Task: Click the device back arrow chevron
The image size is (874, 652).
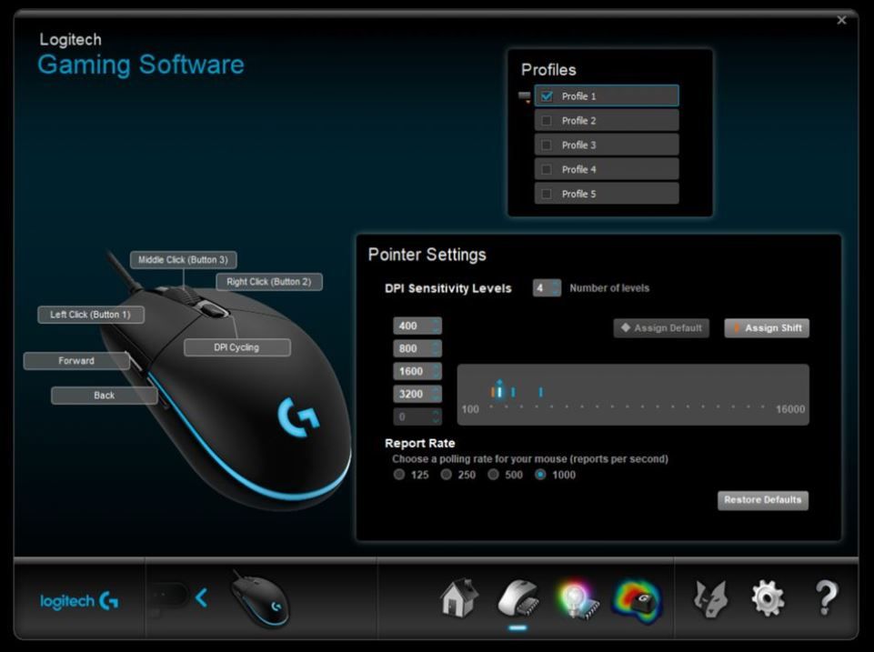Action: coord(201,597)
